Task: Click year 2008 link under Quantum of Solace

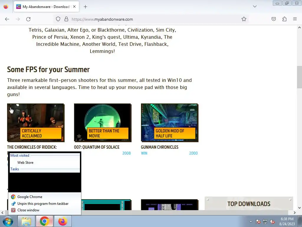Action: pos(127,153)
